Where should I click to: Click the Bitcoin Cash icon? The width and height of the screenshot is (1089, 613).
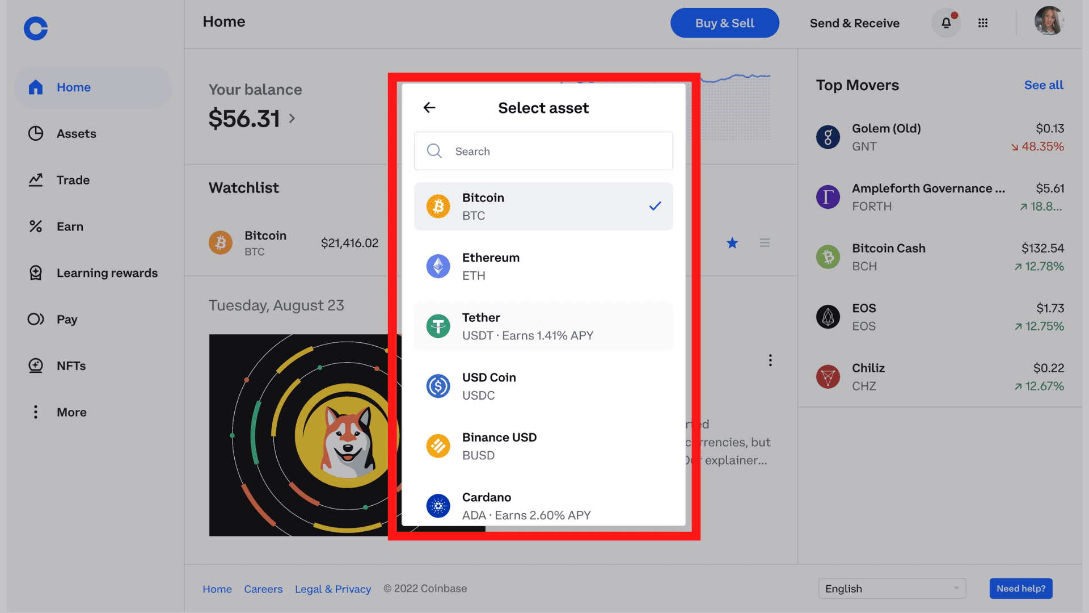pyautogui.click(x=828, y=257)
